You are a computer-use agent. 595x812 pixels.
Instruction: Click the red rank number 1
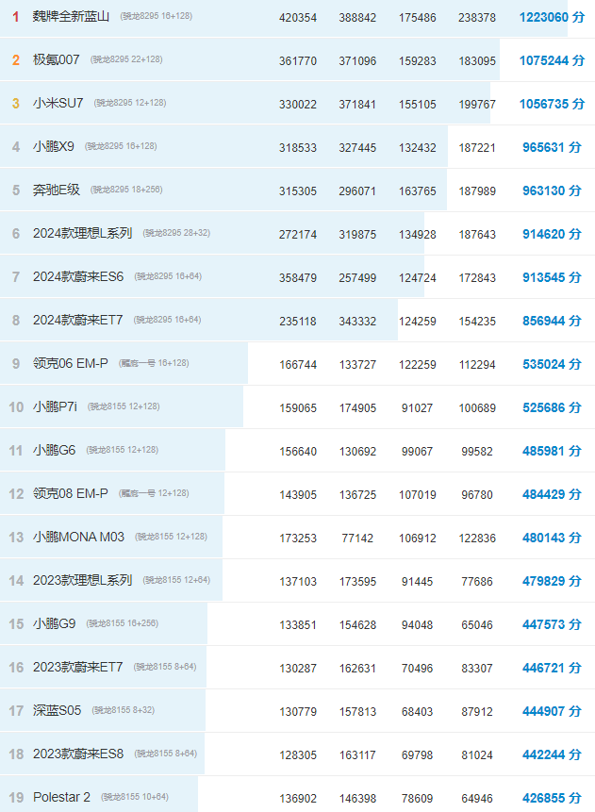point(16,17)
